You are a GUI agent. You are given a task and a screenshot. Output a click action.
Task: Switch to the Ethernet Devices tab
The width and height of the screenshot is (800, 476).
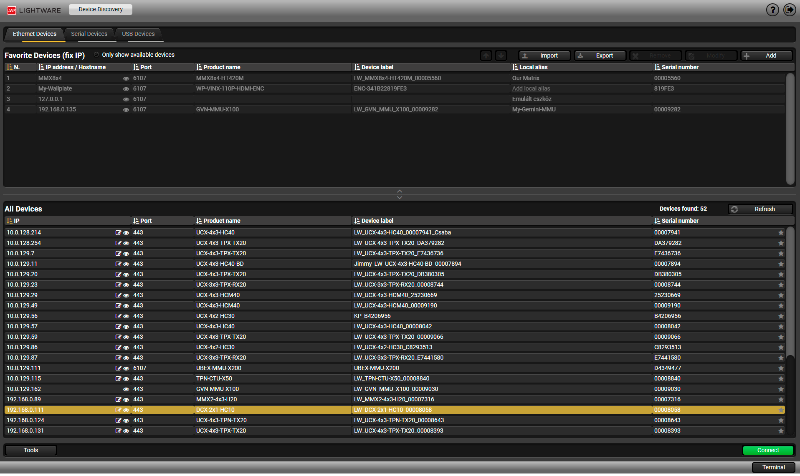coord(35,34)
